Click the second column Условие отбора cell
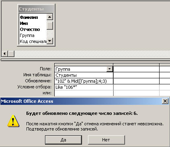The width and height of the screenshot is (170, 147). click(x=136, y=87)
